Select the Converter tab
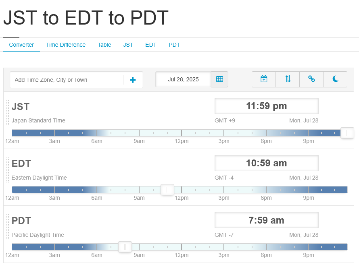Image resolution: width=359 pixels, height=263 pixels. pos(21,45)
